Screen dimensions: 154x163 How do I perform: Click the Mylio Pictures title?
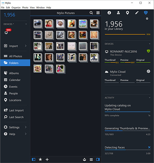click(x=66, y=13)
